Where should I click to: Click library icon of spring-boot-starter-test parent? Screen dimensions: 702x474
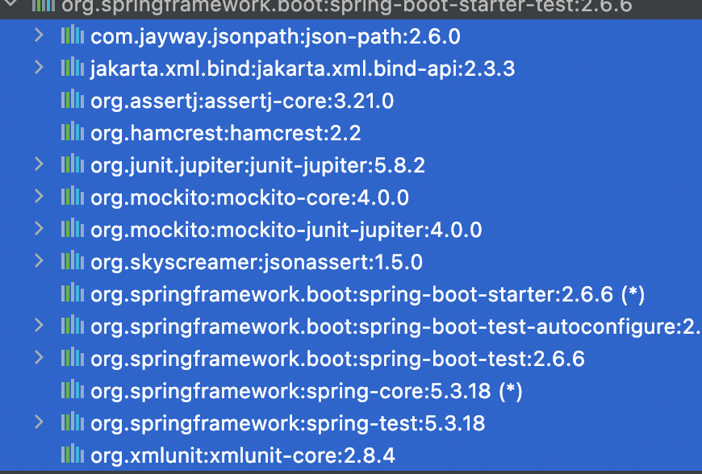click(44, 6)
